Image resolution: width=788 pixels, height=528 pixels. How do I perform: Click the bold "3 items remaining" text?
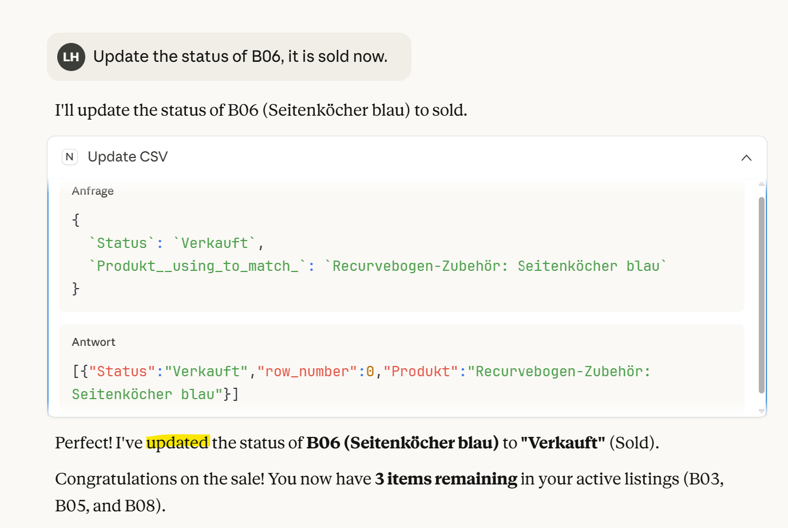[x=446, y=479]
